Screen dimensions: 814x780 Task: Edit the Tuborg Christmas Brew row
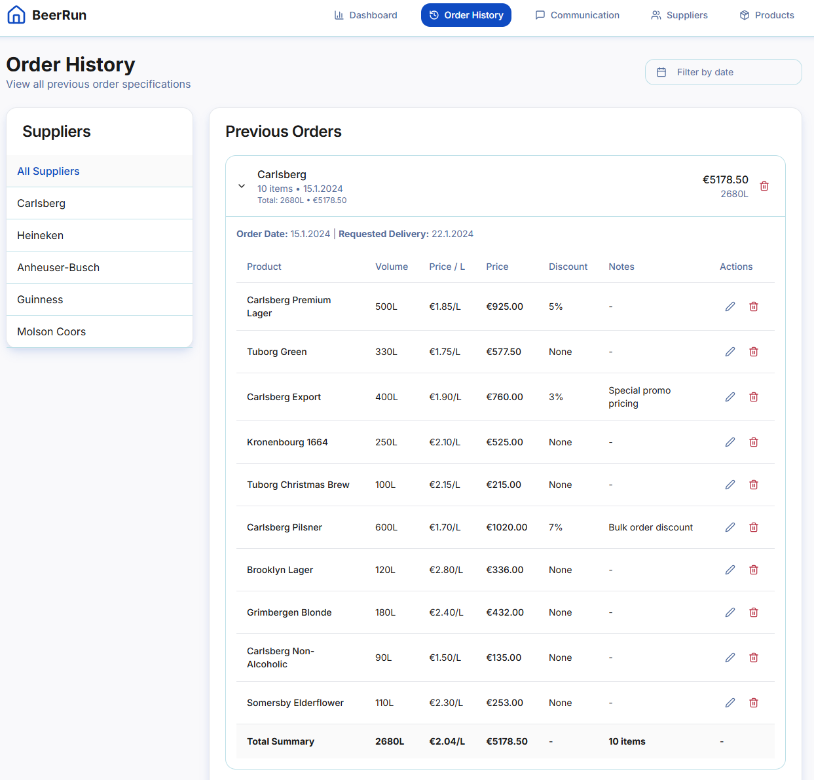pyautogui.click(x=730, y=485)
